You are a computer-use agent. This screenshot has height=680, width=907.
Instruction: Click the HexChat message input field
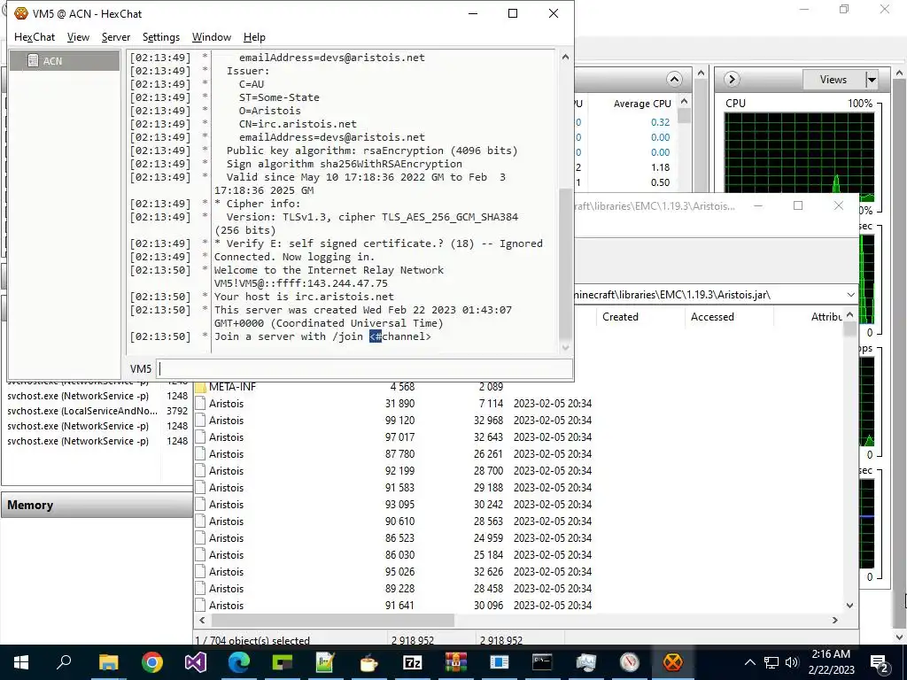[x=364, y=369]
